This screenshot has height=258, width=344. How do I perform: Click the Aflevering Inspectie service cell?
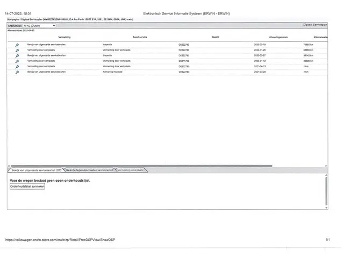[x=112, y=71]
